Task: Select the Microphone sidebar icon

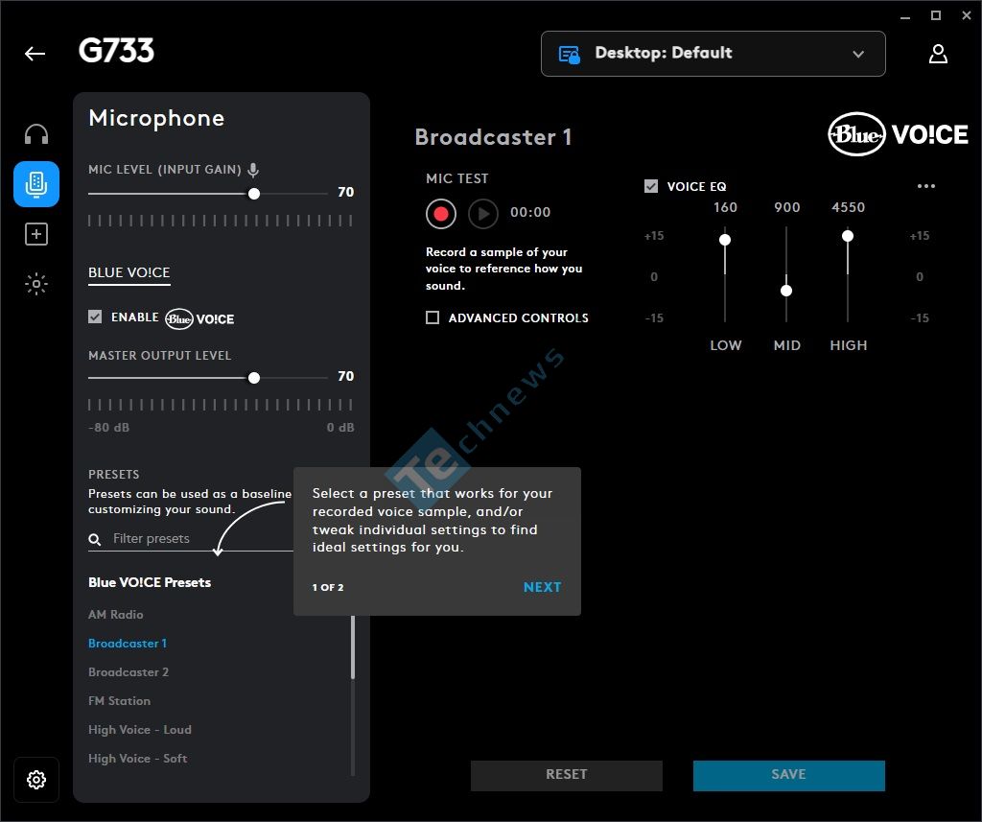Action: point(36,184)
